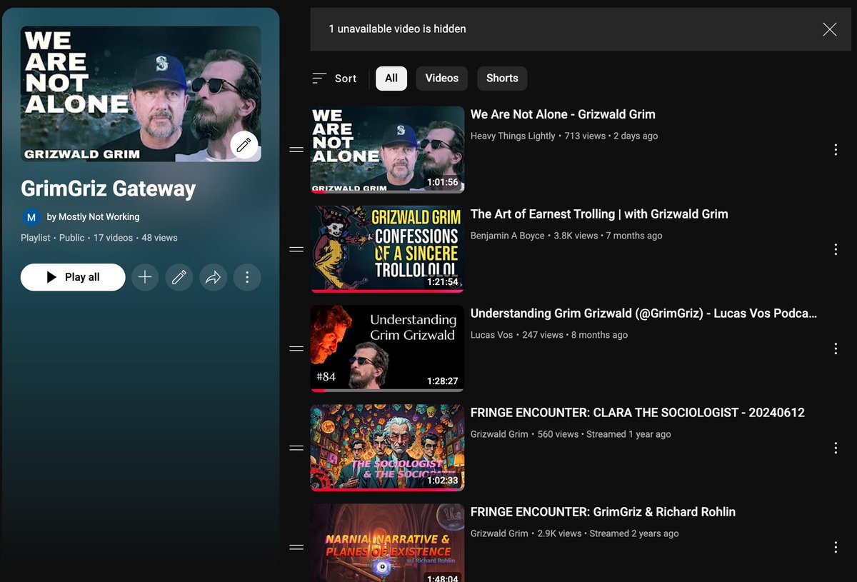Edit playlist with round pencil button

[x=179, y=277]
